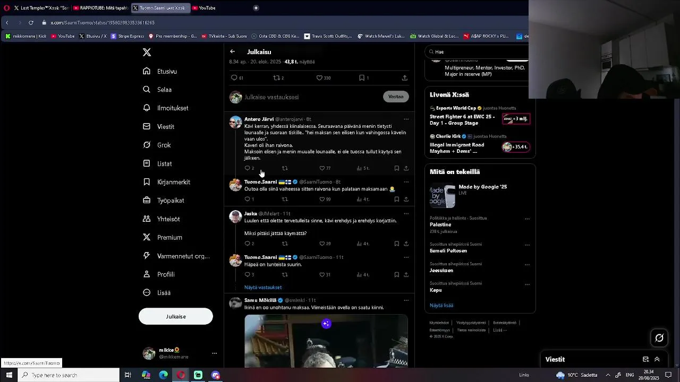680x382 pixels.
Task: Expand the Viestit messages drawer
Action: (x=657, y=359)
